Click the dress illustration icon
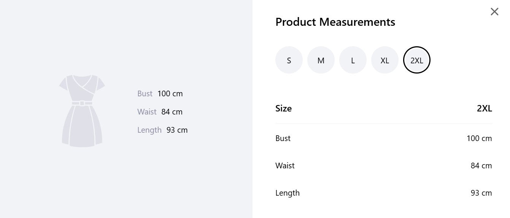The height and width of the screenshot is (218, 510). click(x=82, y=111)
